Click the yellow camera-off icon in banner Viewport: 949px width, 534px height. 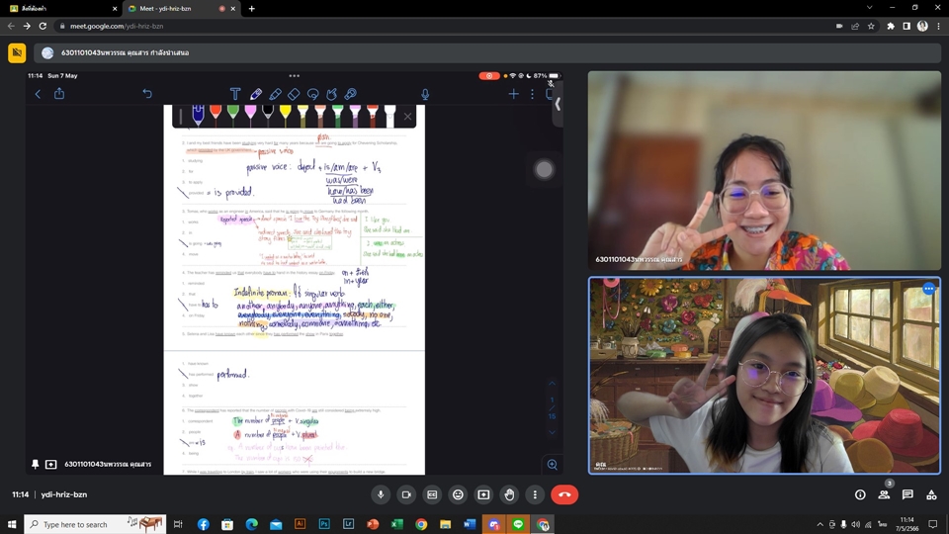coord(17,52)
